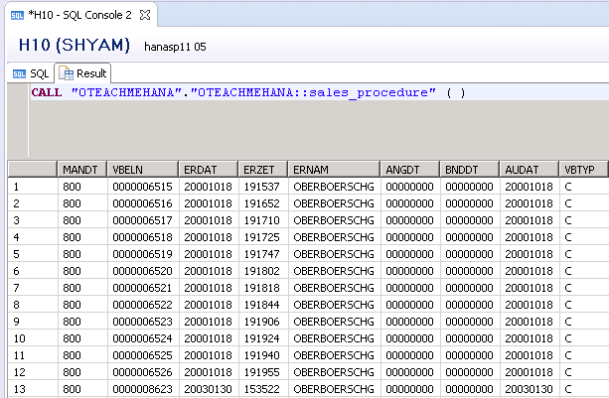Click the VBTYP column header
609x398 pixels.
point(583,170)
